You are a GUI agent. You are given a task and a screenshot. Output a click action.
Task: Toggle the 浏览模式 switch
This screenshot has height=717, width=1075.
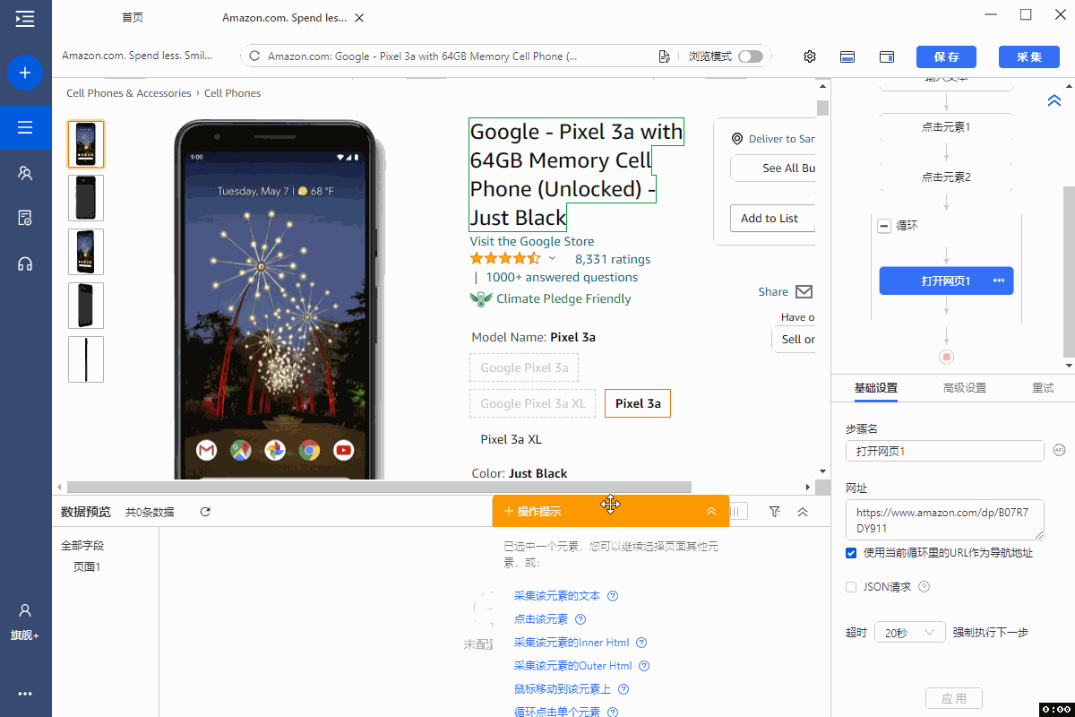click(x=751, y=56)
